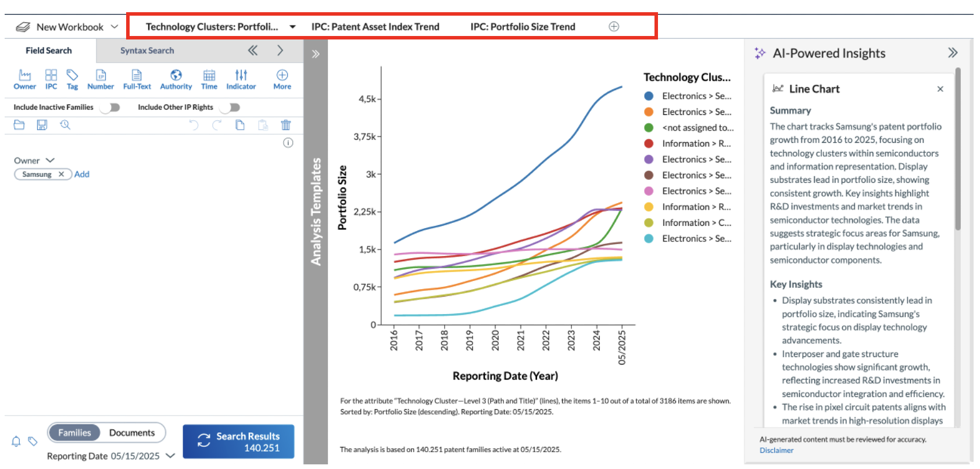Click the AI insights panel scrollbar
The width and height of the screenshot is (980, 469).
(x=957, y=149)
